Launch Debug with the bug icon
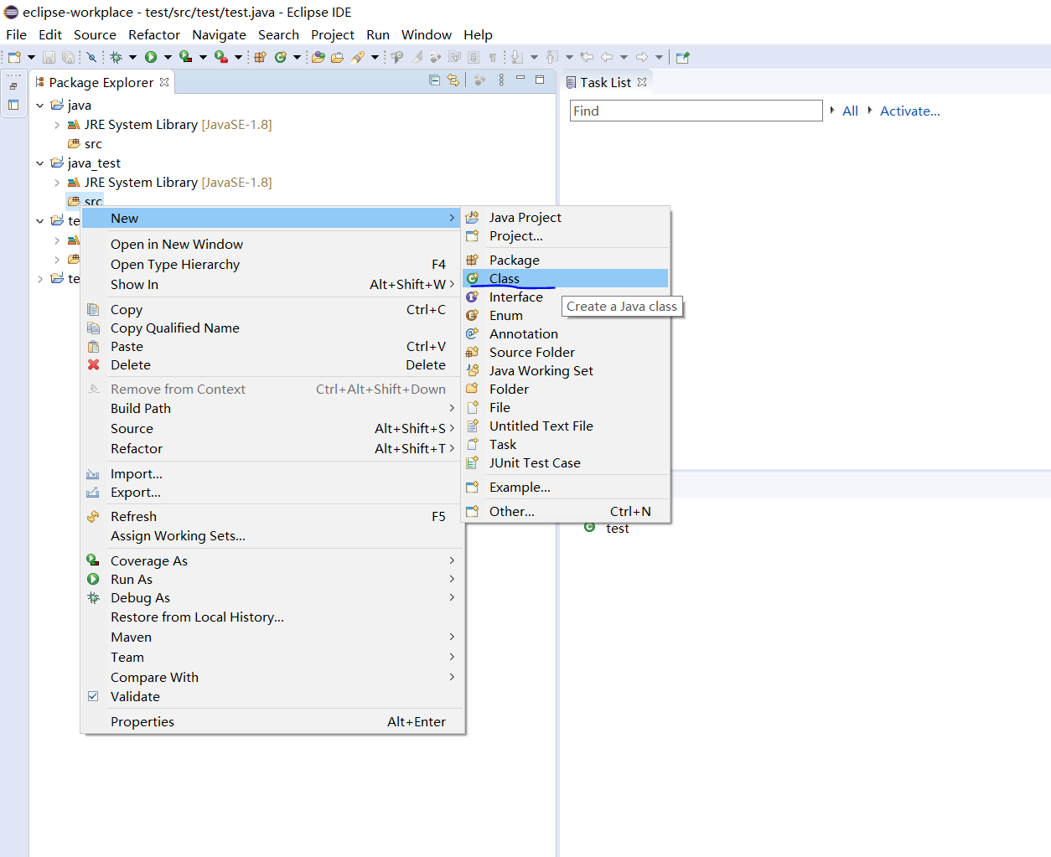The image size is (1051, 857). pos(116,57)
